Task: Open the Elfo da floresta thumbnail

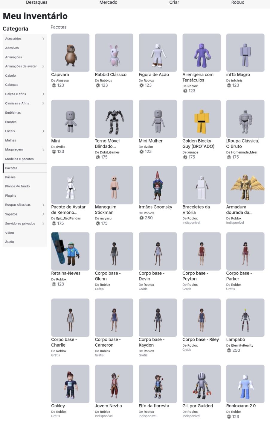Action: pyautogui.click(x=158, y=384)
